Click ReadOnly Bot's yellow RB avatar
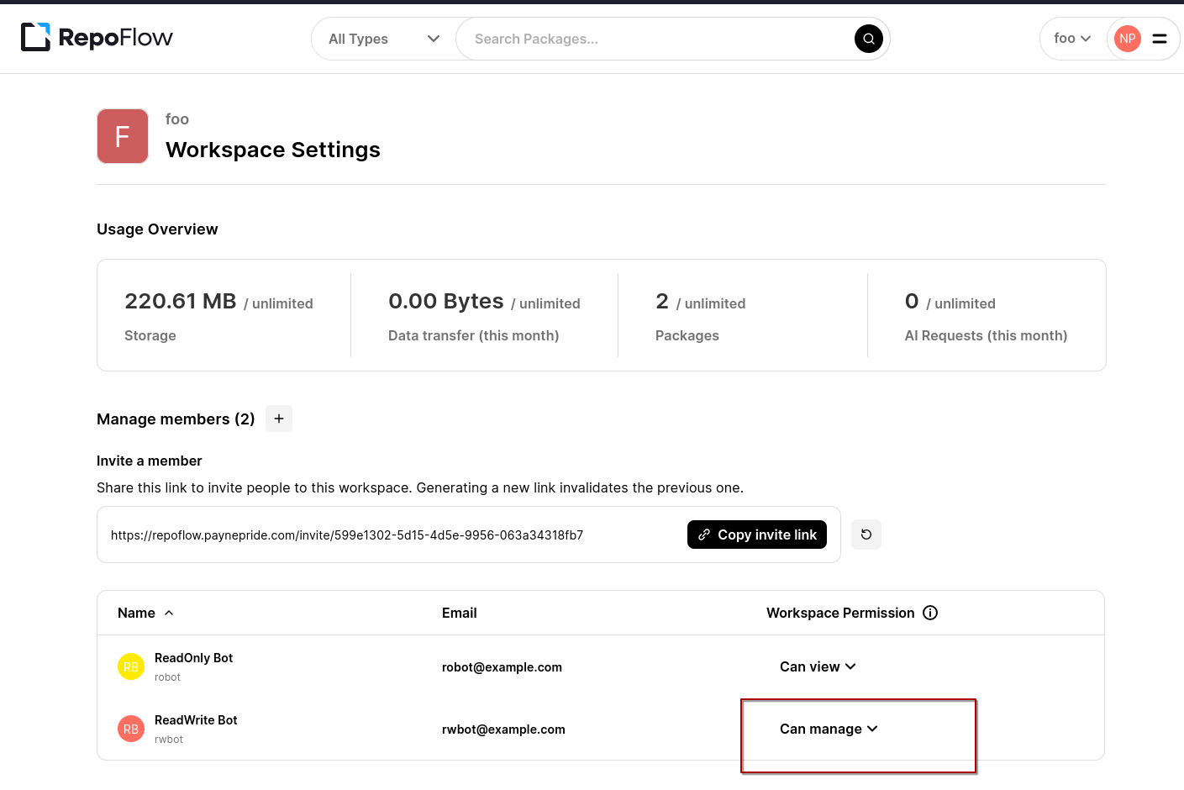This screenshot has height=790, width=1184. [x=131, y=667]
